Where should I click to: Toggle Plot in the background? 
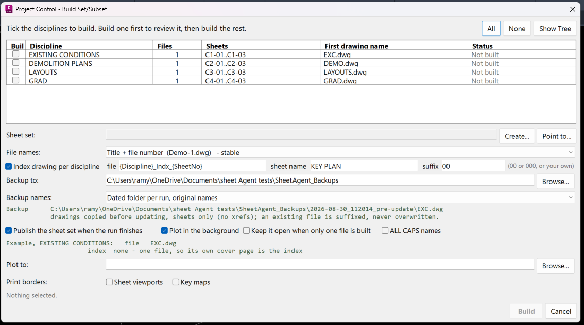[164, 230]
